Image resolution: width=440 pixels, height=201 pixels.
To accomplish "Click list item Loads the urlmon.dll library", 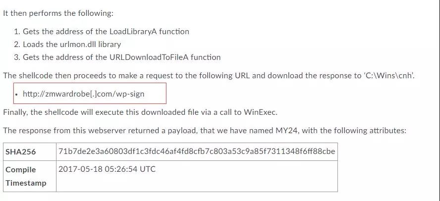I will (x=67, y=44).
